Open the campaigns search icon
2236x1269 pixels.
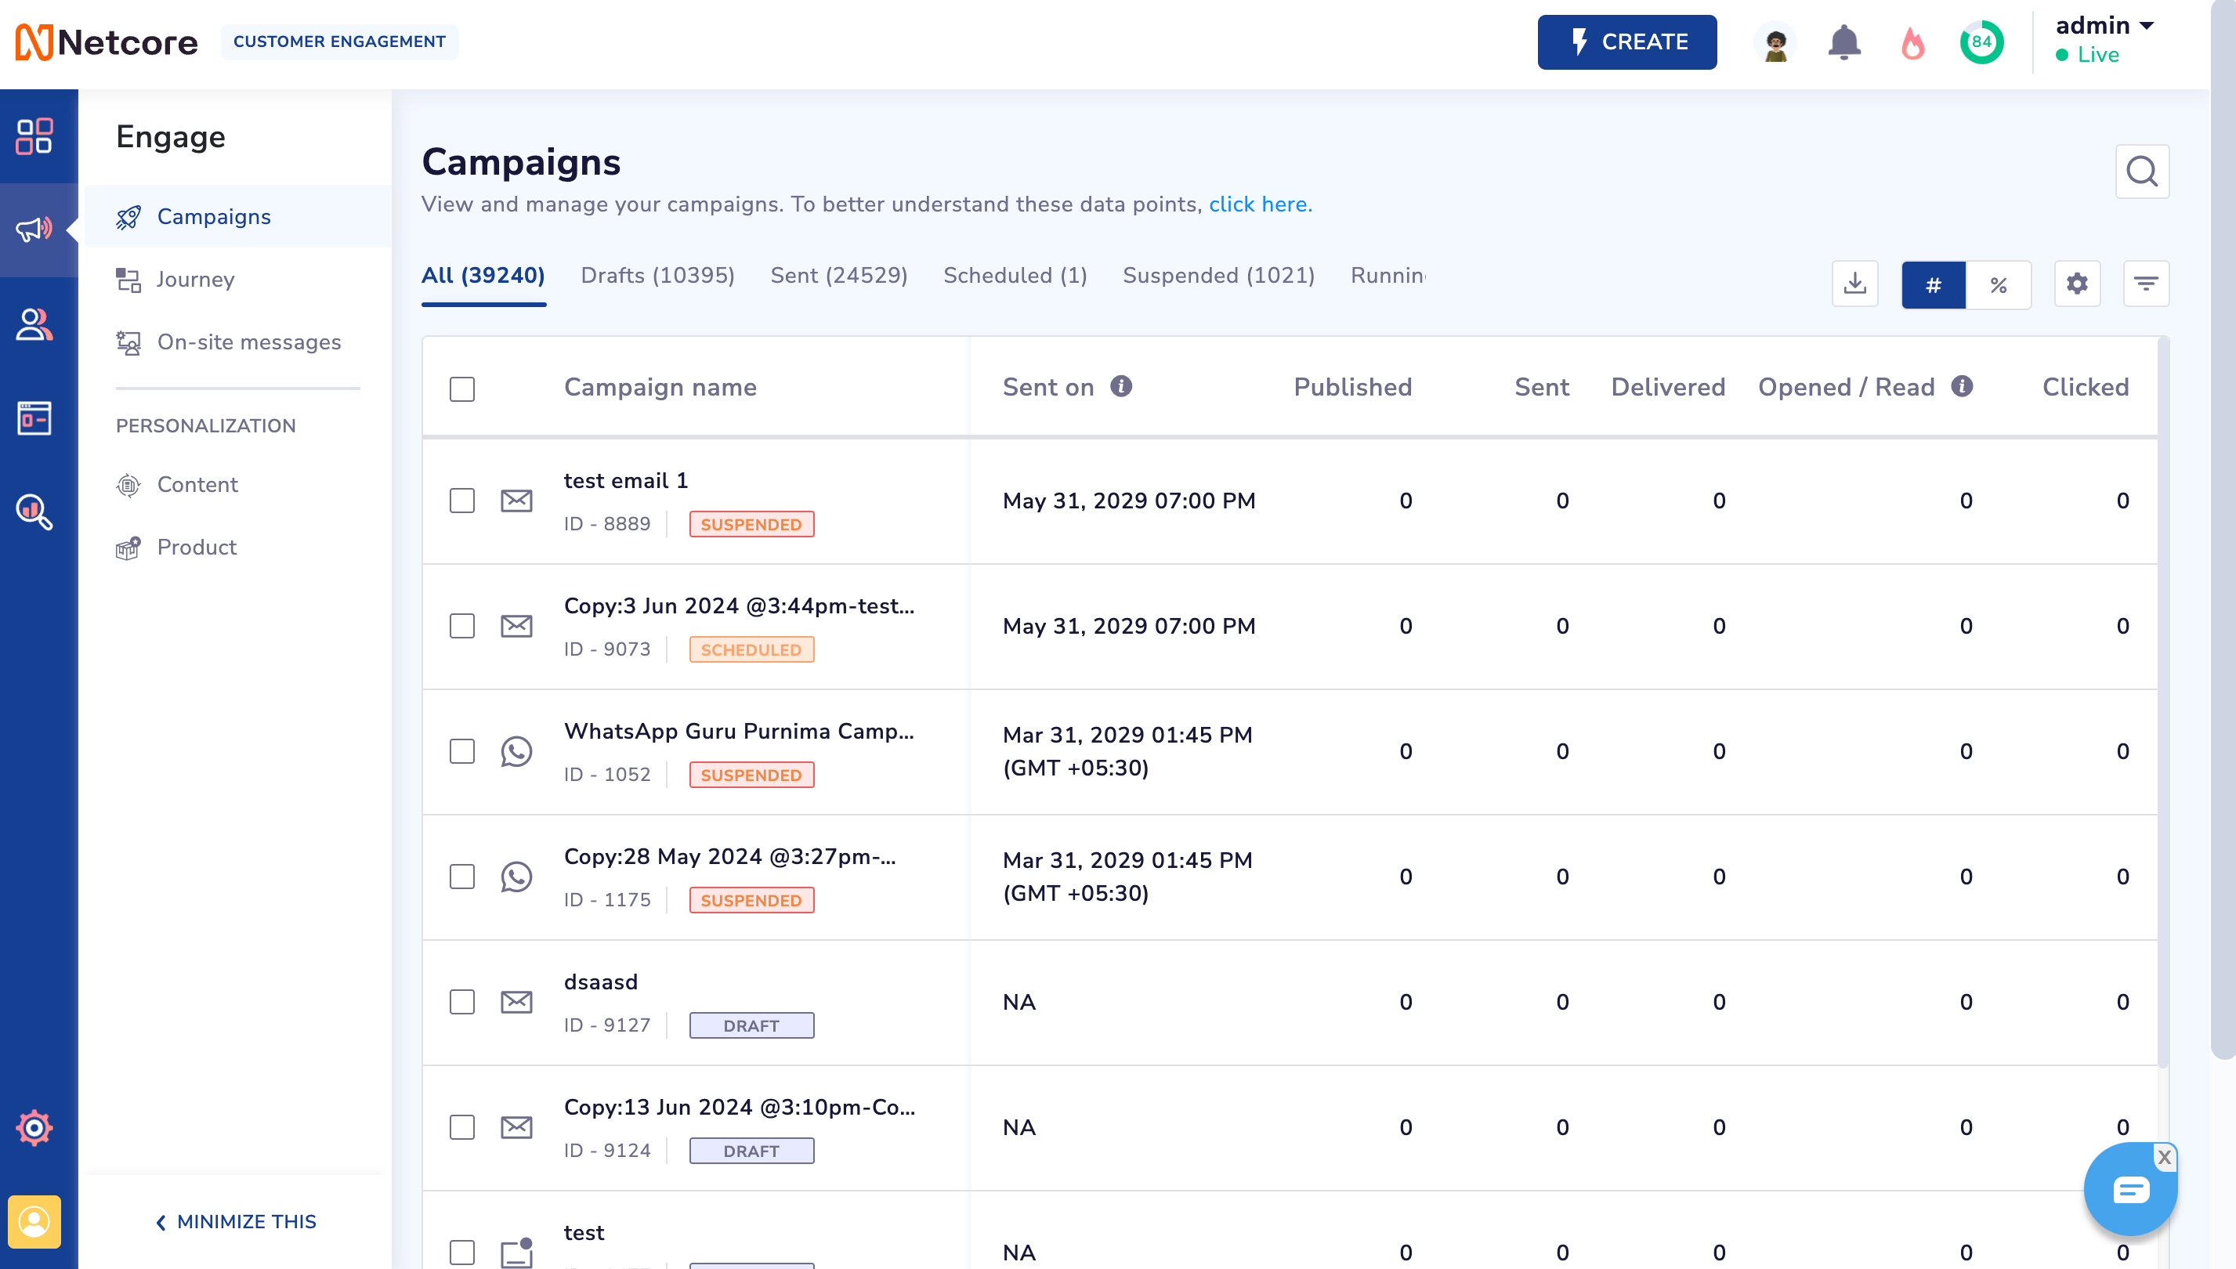pyautogui.click(x=2142, y=172)
